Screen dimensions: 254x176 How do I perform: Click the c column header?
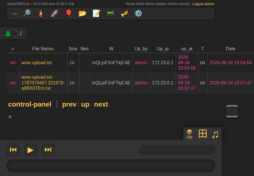pyautogui.click(x=13, y=49)
